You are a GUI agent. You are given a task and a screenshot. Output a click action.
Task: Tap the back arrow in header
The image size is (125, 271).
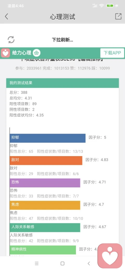click(x=7, y=17)
